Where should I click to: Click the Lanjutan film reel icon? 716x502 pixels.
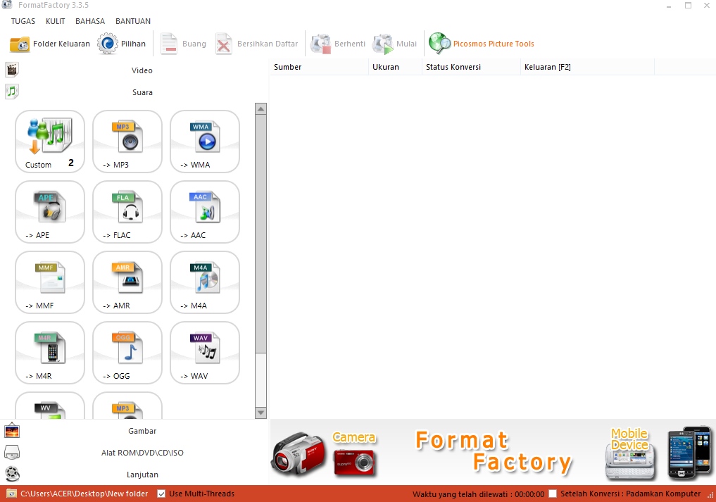[x=13, y=474]
